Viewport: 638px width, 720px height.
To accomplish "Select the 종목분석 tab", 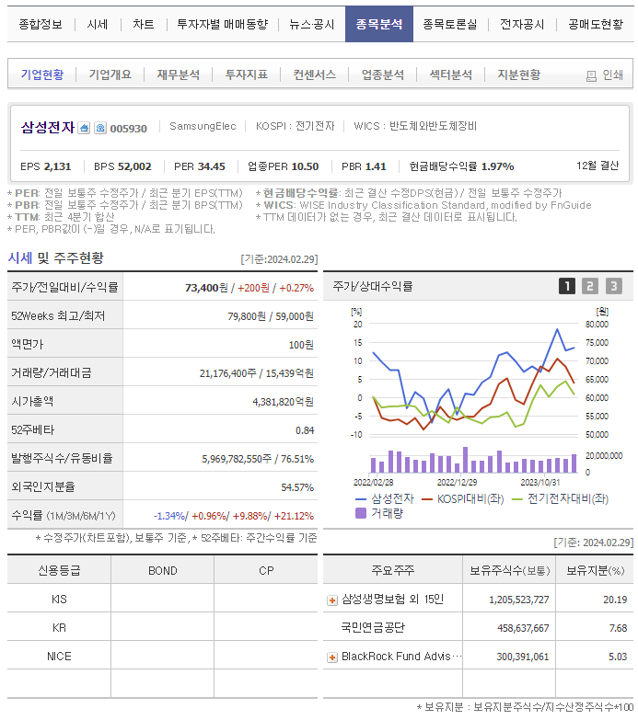I will tap(379, 24).
